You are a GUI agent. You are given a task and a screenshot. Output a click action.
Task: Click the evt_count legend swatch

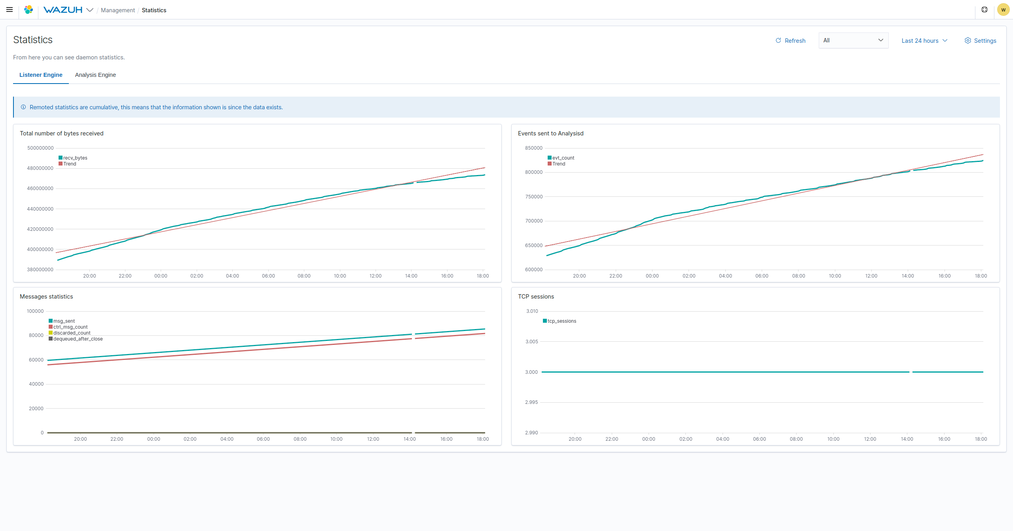(550, 158)
